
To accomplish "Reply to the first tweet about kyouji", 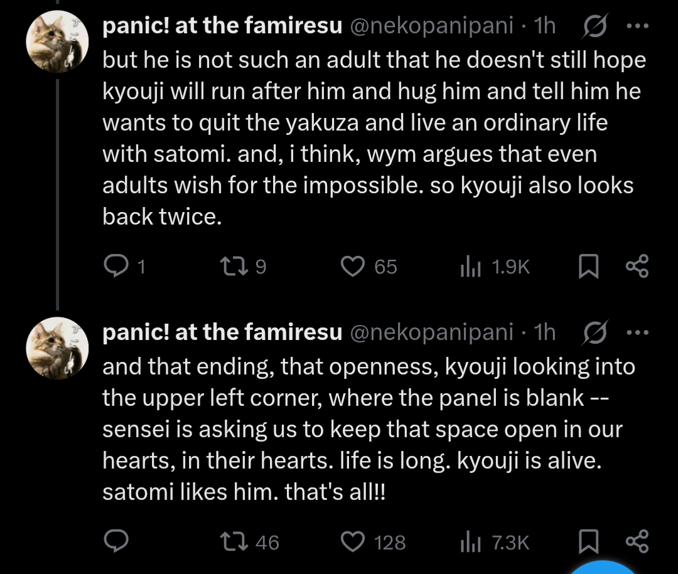I will [x=115, y=267].
